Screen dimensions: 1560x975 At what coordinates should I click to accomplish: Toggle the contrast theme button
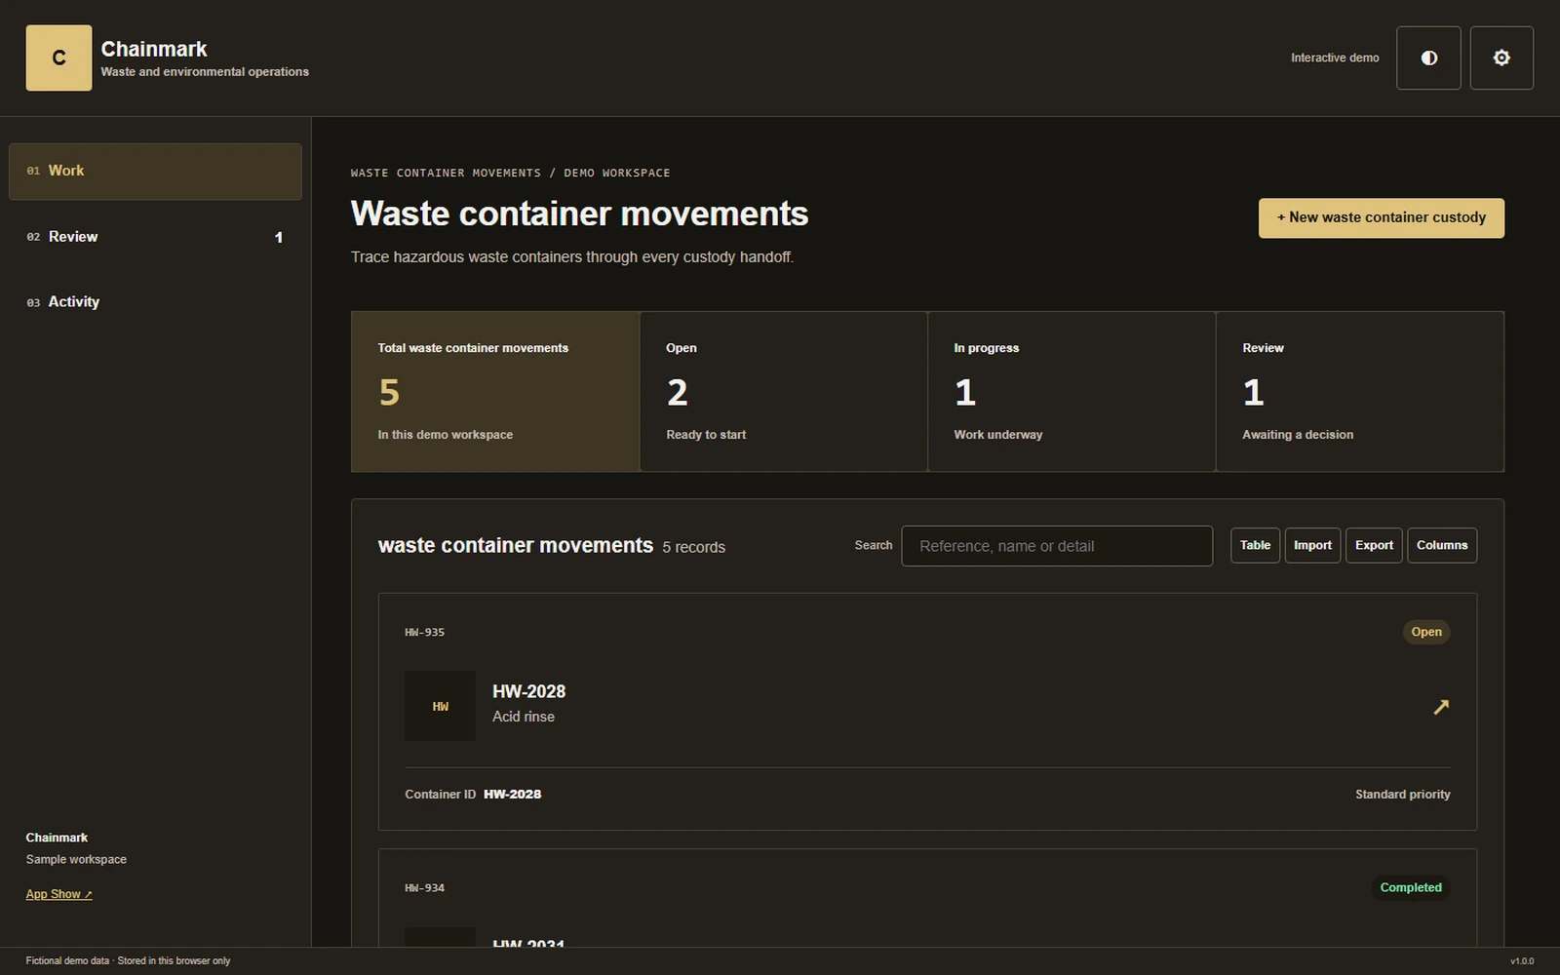[x=1428, y=58]
